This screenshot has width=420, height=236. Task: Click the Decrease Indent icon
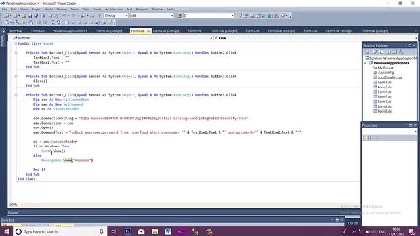click(39, 22)
